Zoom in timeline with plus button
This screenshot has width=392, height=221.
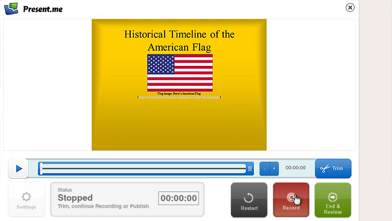(274, 168)
